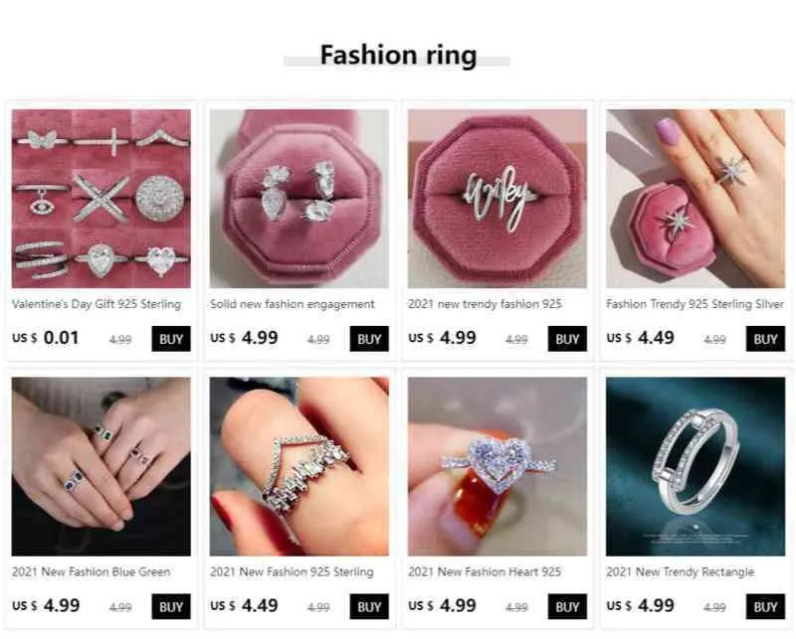Open the Valentine's Day Gift 925 Sterling title link
The image size is (796, 639).
point(97,304)
